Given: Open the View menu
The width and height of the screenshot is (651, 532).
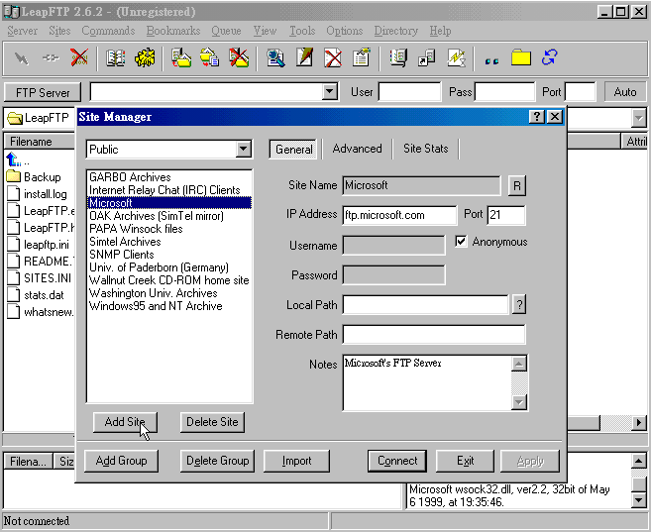Looking at the screenshot, I should coord(265,31).
